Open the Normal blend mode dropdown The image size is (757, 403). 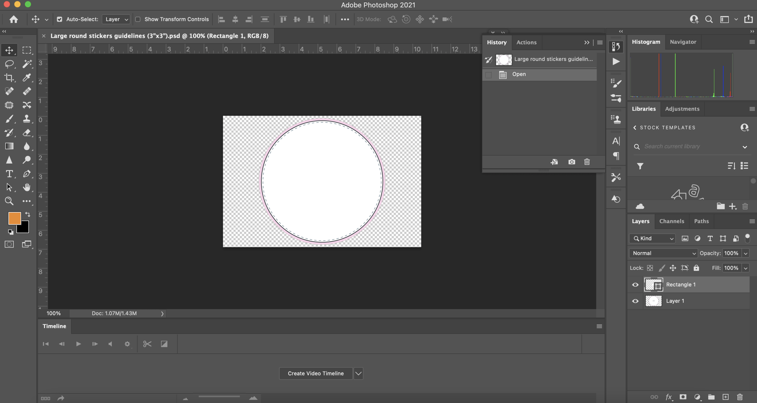[x=663, y=253]
